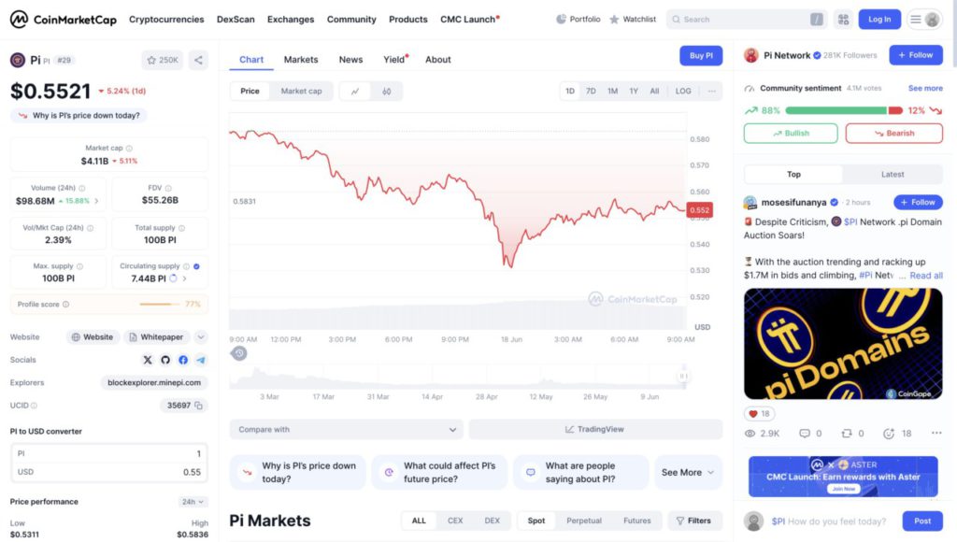Viewport: 957px width, 542px height.
Task: Switch to candlestick chart icon
Action: [x=386, y=92]
